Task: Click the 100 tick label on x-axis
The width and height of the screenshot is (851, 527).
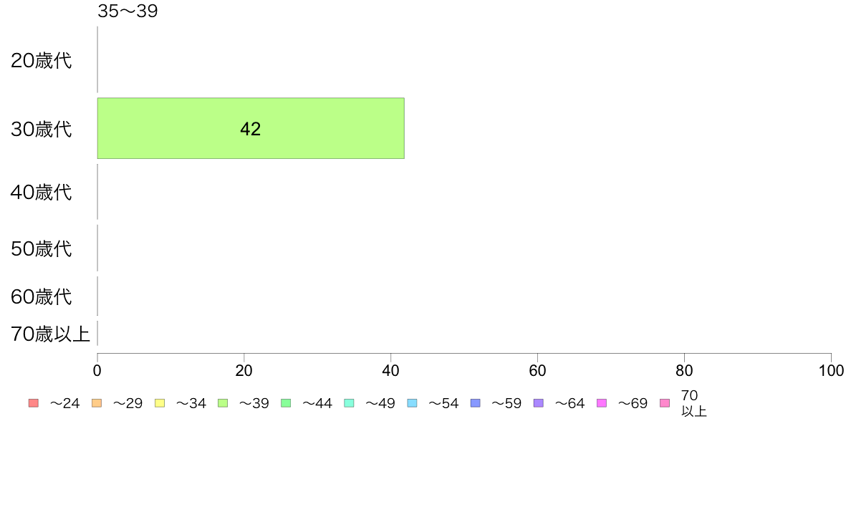Action: [x=831, y=371]
